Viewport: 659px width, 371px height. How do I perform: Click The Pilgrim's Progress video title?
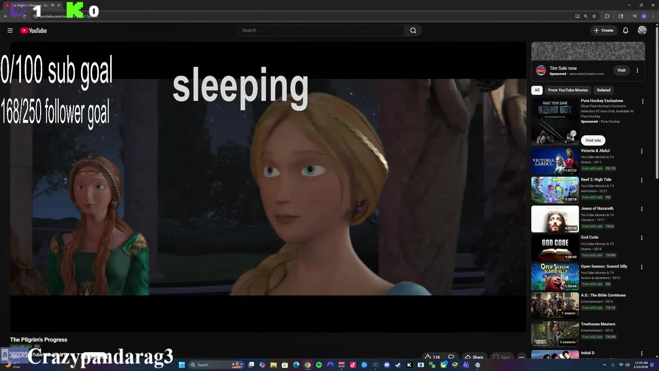[x=39, y=340]
